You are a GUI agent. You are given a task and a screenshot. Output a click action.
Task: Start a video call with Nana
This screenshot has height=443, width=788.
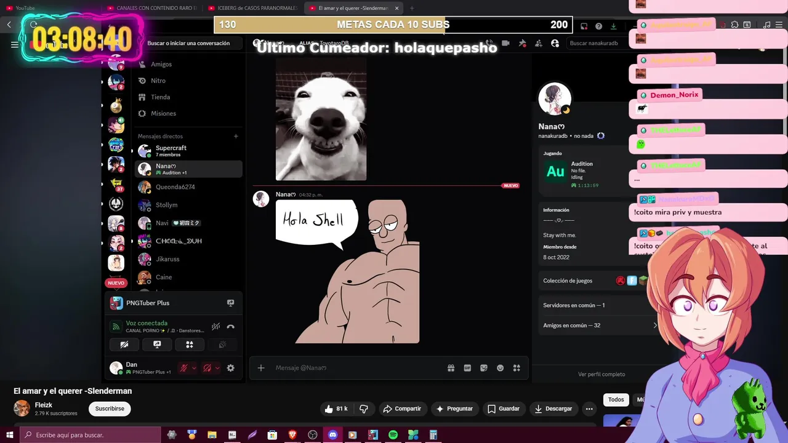(x=506, y=43)
